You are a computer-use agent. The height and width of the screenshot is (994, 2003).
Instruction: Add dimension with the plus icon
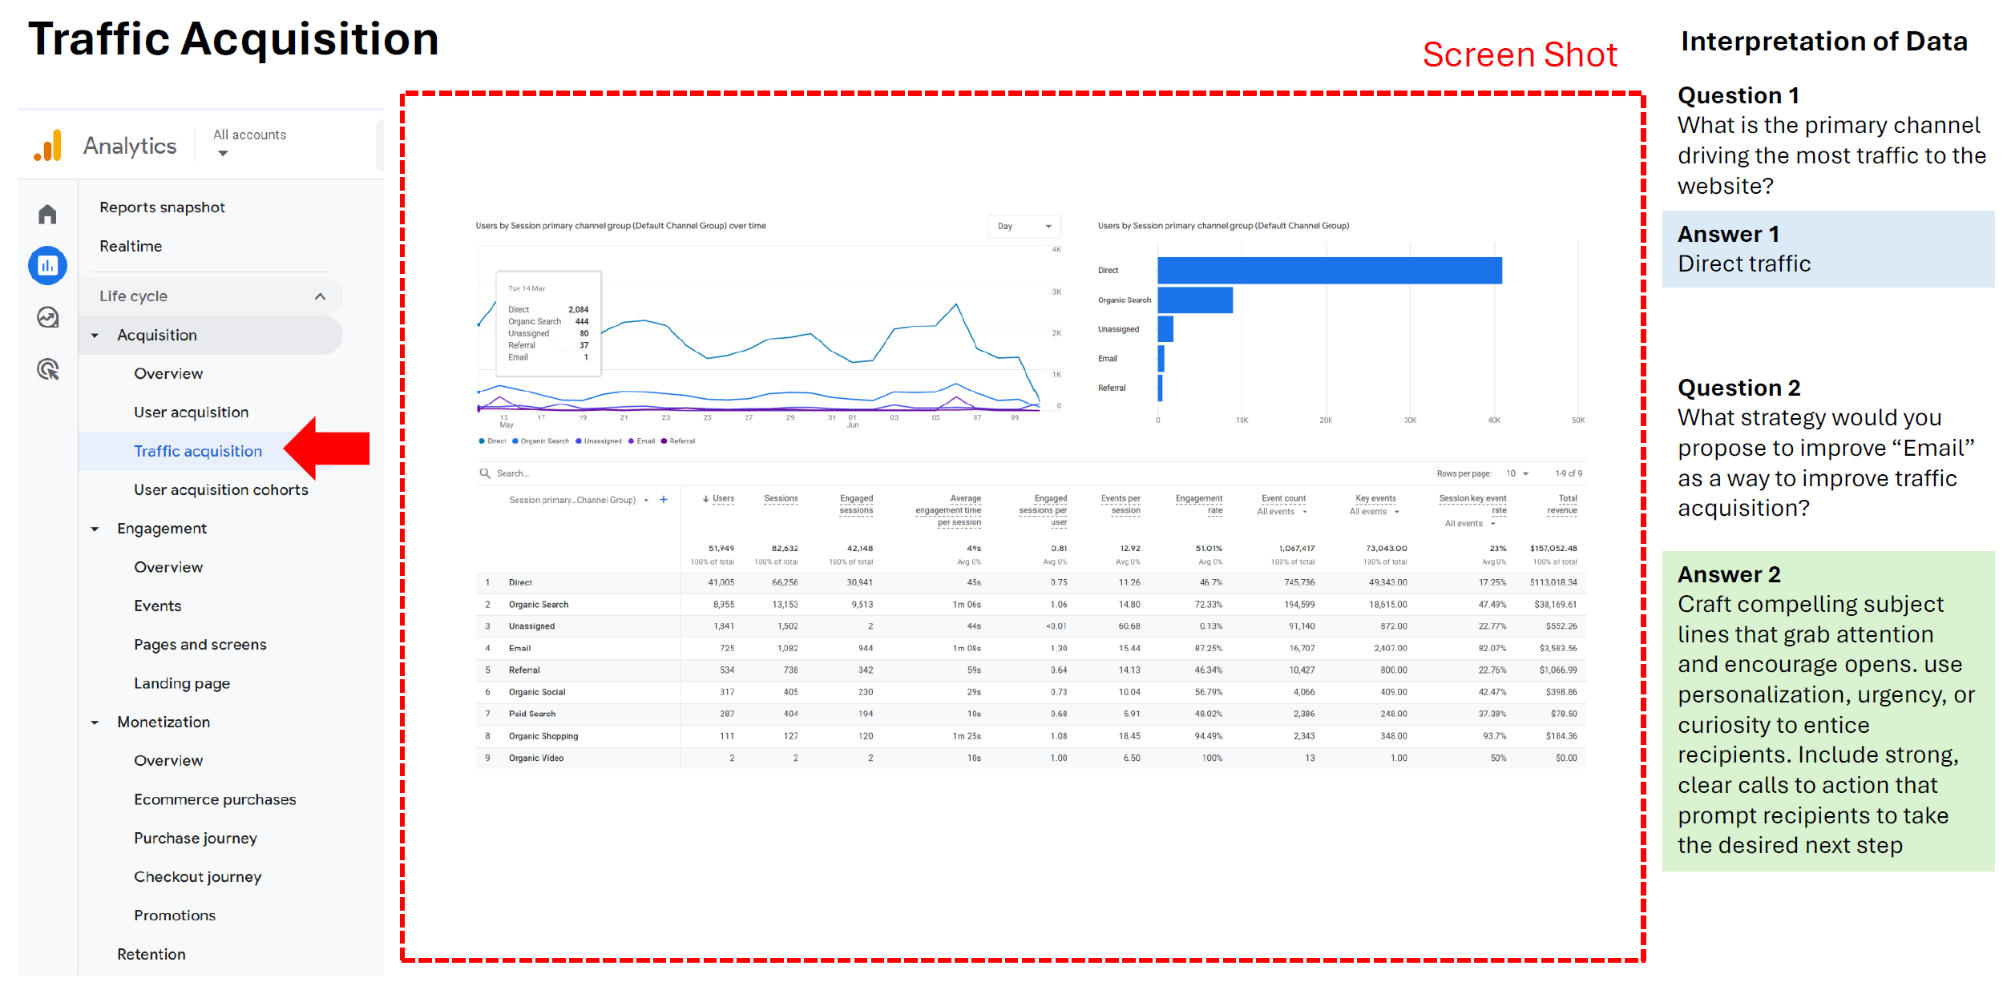[x=664, y=500]
